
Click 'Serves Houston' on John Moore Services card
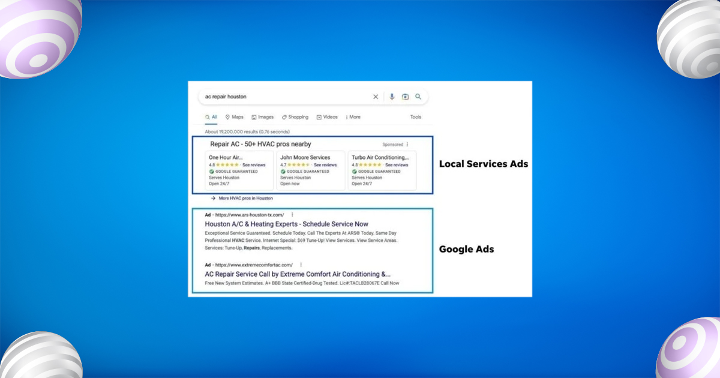click(x=295, y=178)
